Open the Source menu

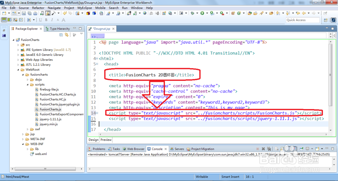point(24,8)
